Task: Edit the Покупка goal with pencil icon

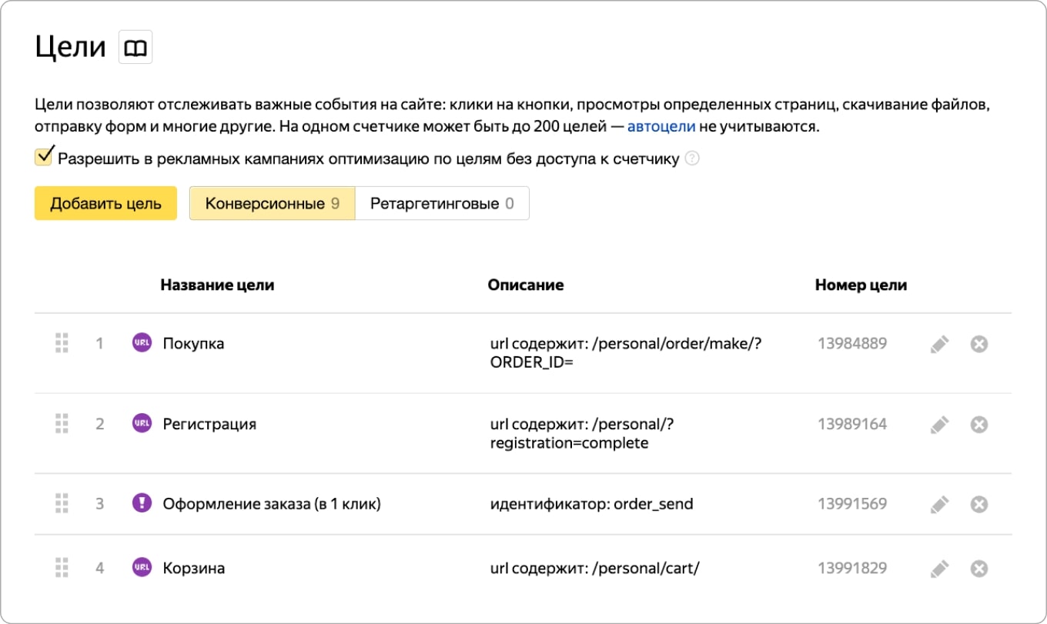Action: click(x=939, y=344)
